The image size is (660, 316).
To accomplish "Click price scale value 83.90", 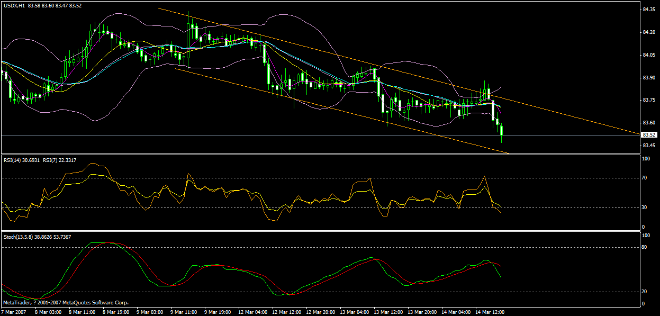I will [x=649, y=77].
